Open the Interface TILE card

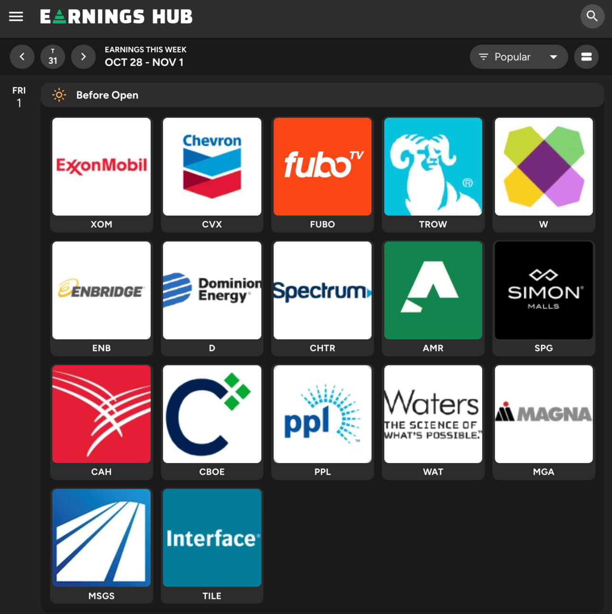coord(212,546)
